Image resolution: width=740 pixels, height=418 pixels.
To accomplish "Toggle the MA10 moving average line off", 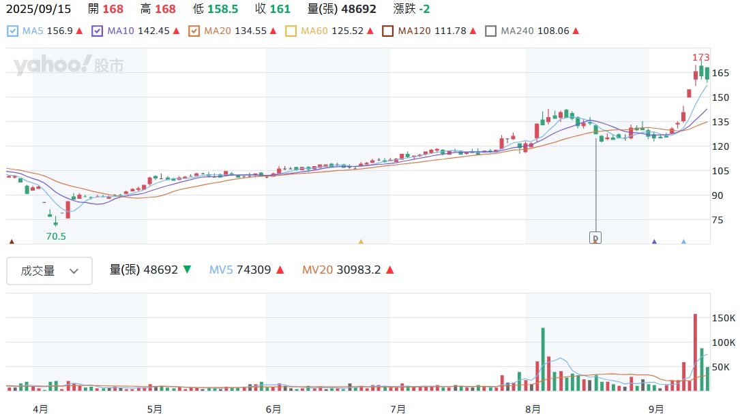I will point(97,31).
